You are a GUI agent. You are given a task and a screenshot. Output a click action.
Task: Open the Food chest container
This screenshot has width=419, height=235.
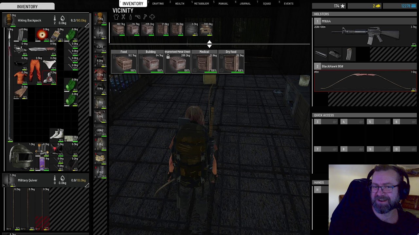tap(124, 62)
